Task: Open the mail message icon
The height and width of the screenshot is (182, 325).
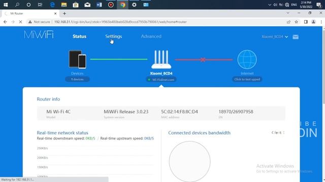Action: 296,37
